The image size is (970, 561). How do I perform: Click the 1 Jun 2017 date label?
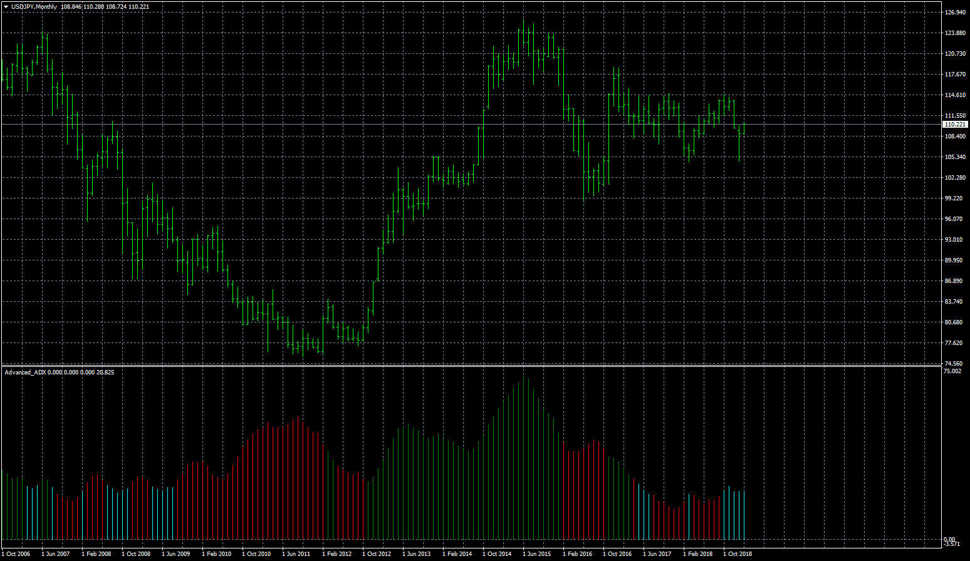[657, 554]
